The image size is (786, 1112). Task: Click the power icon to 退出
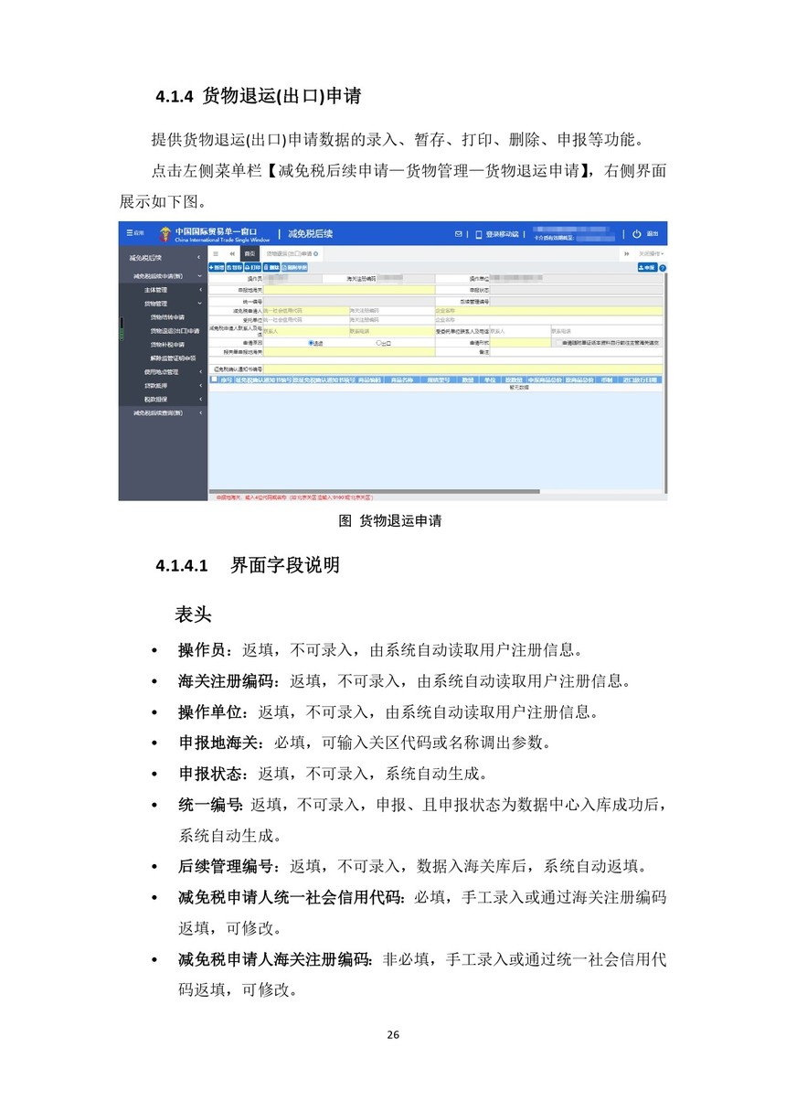click(637, 234)
